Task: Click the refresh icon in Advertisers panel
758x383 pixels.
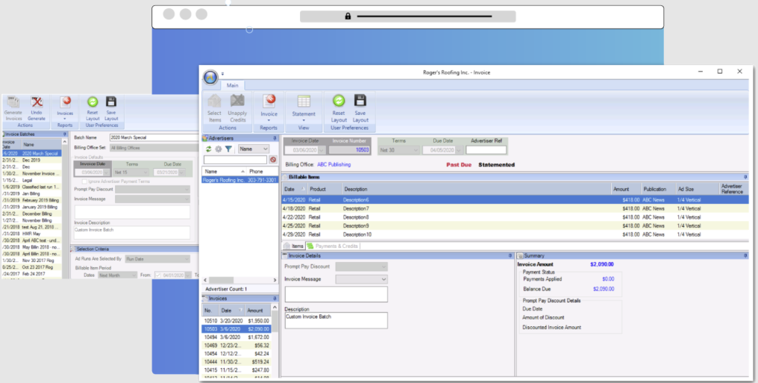Action: click(x=209, y=149)
